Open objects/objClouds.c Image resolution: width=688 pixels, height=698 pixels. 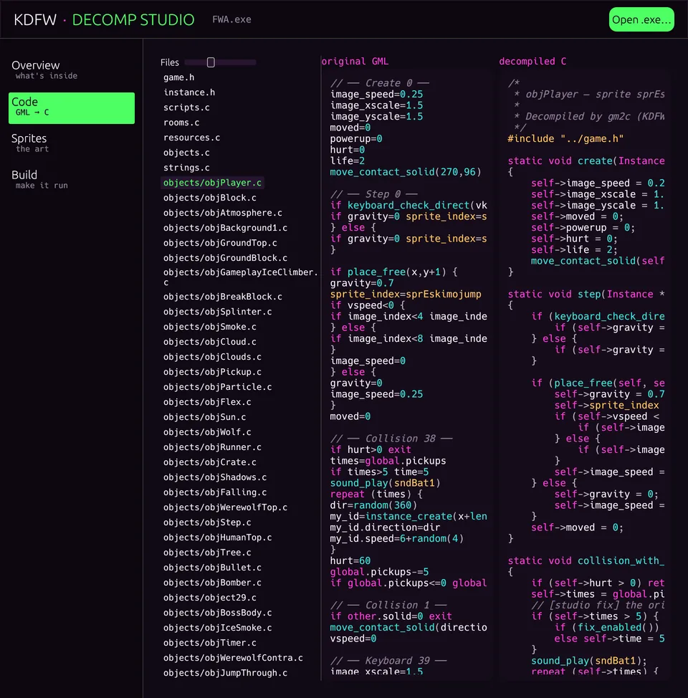click(212, 357)
